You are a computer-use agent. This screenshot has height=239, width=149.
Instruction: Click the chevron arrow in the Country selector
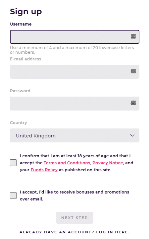[132, 135]
